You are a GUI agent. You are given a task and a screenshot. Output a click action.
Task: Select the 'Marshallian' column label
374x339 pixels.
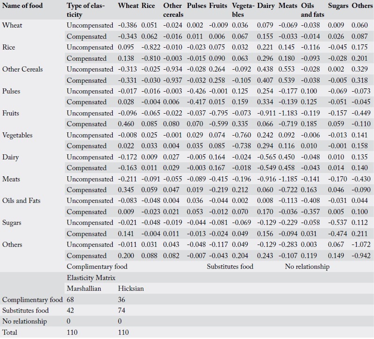84,289
